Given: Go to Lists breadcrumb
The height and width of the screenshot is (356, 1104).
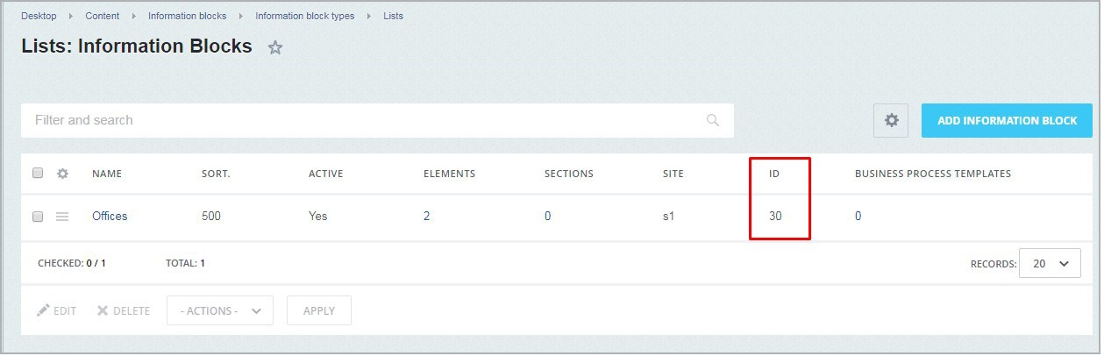Looking at the screenshot, I should 394,16.
